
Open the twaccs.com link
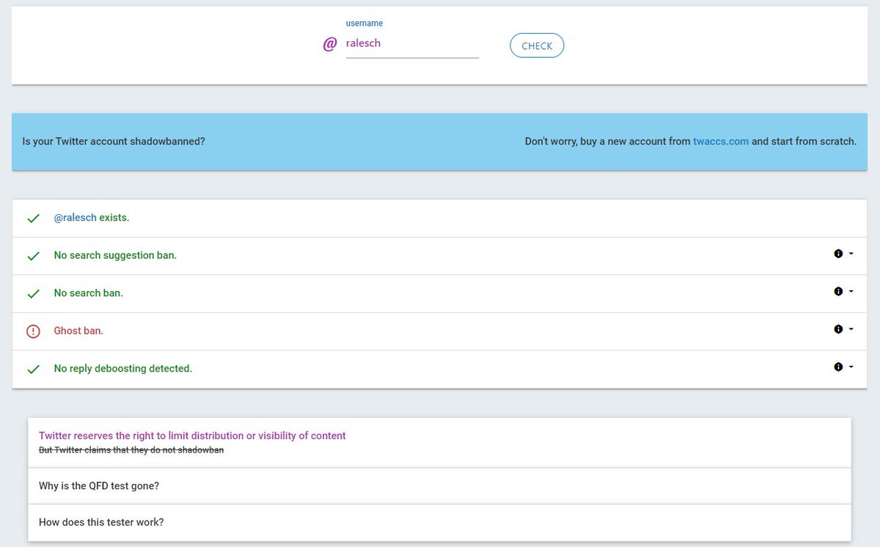pos(721,141)
